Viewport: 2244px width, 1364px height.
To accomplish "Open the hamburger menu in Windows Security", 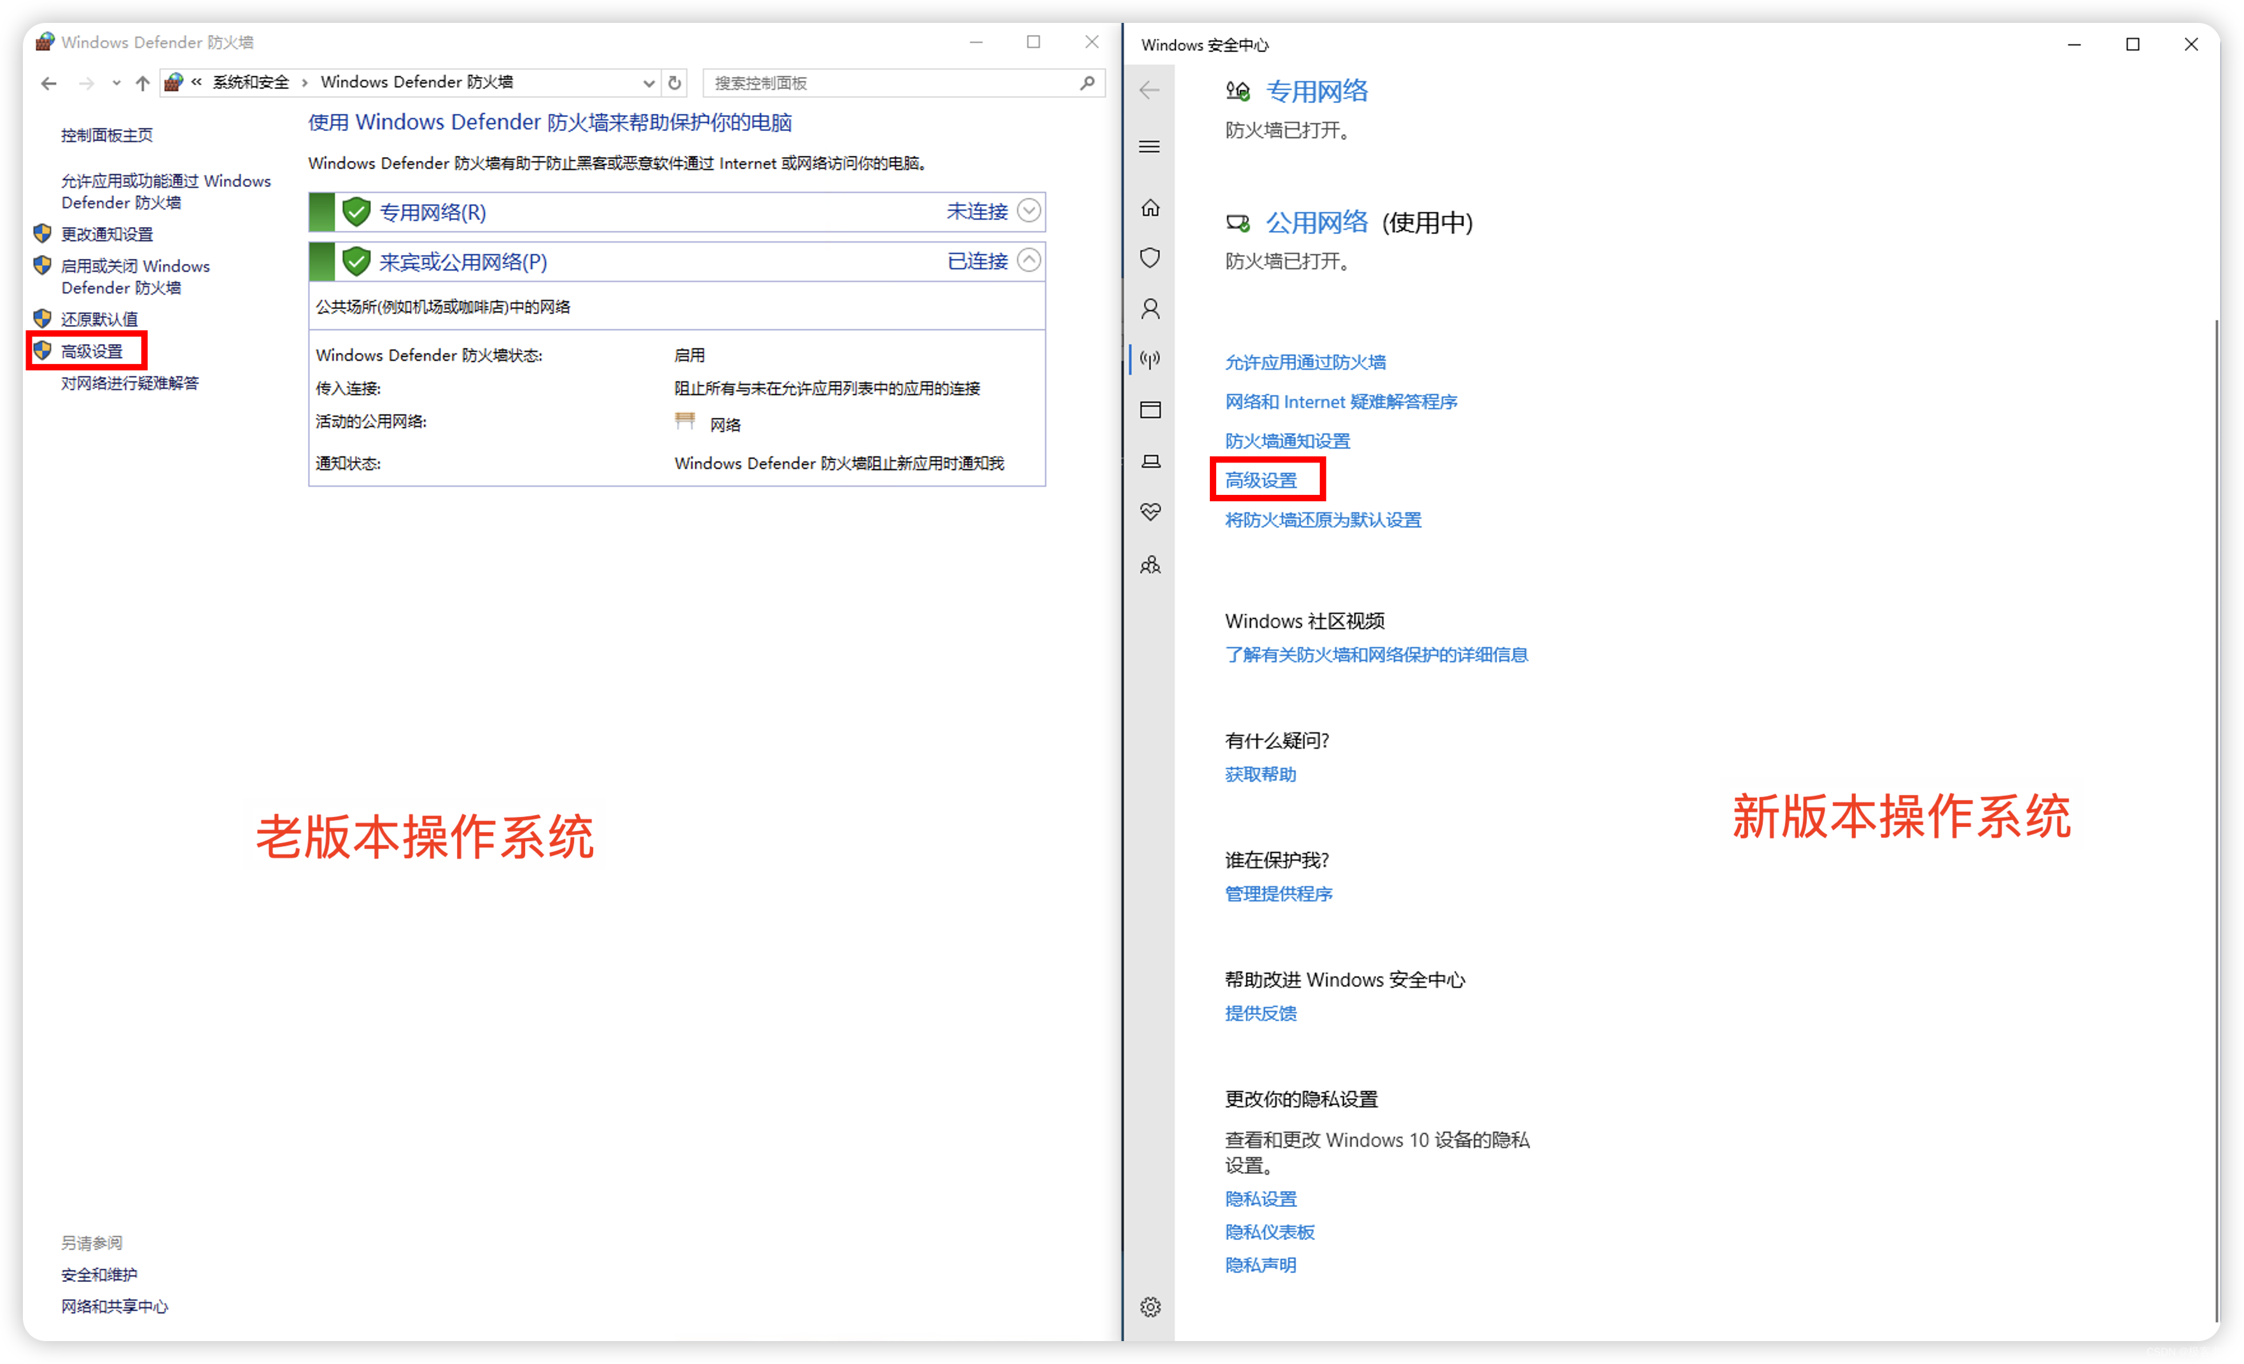I will [x=1149, y=146].
